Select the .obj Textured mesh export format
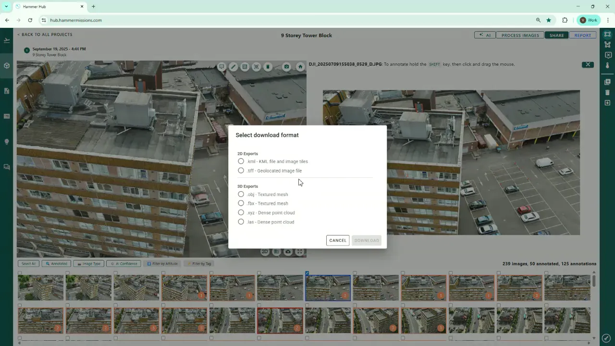The width and height of the screenshot is (615, 346). [241, 194]
